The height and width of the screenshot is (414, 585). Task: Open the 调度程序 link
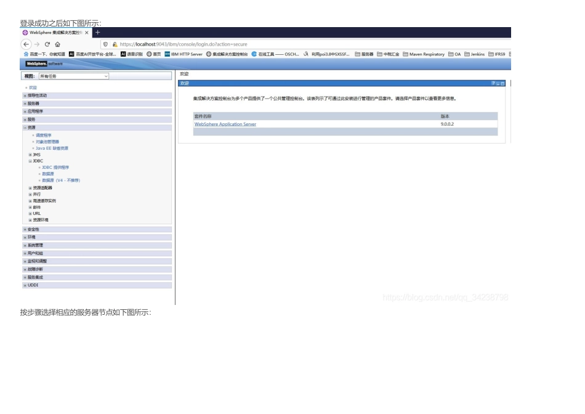[x=43, y=135]
